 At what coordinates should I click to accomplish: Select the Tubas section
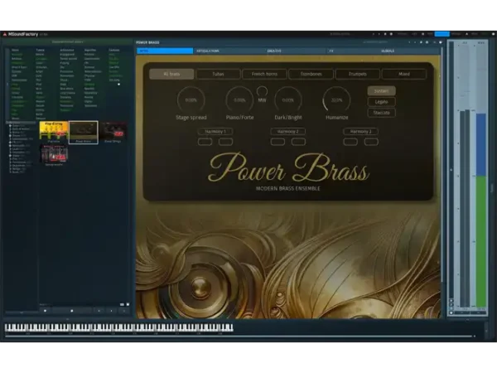pyautogui.click(x=218, y=74)
